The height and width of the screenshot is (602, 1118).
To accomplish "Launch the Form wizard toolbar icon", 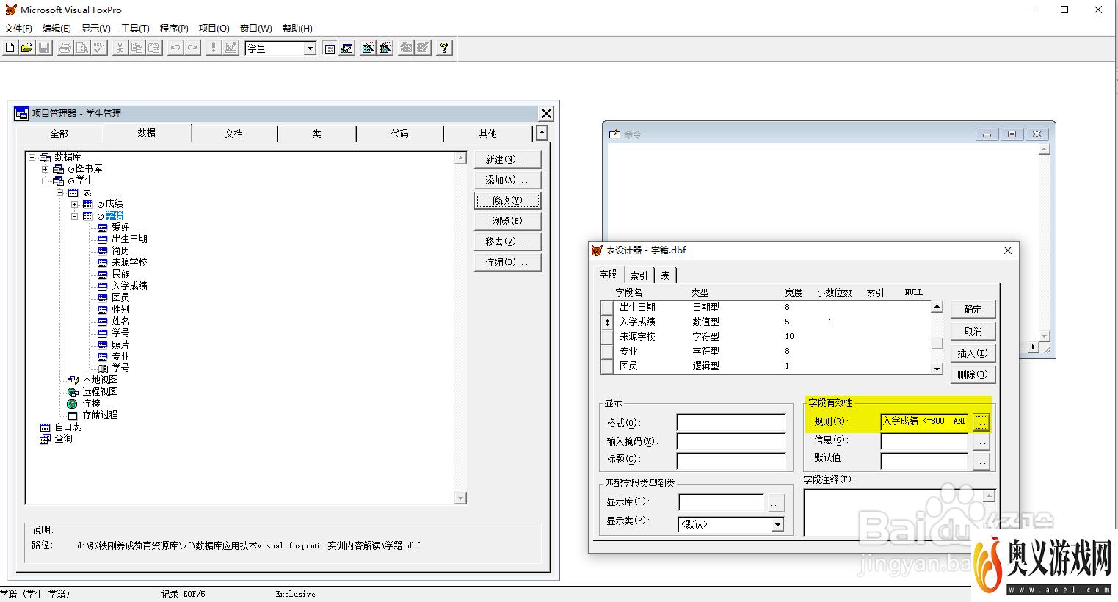I will pyautogui.click(x=368, y=48).
